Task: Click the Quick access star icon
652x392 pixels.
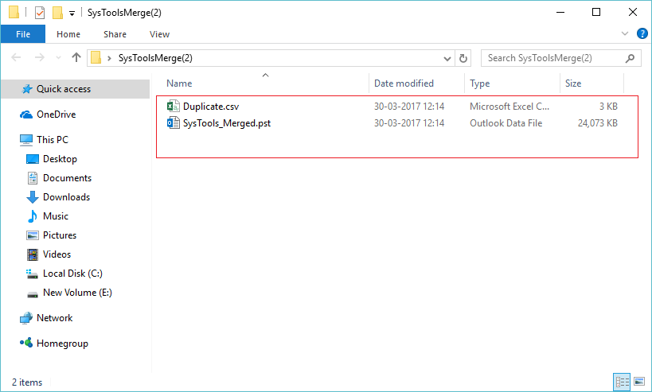Action: (x=27, y=89)
